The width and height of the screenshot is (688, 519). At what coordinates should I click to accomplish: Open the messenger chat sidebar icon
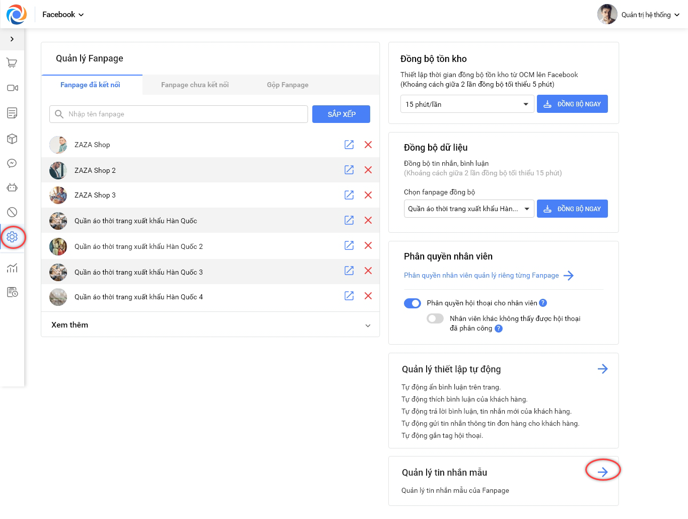pyautogui.click(x=12, y=163)
